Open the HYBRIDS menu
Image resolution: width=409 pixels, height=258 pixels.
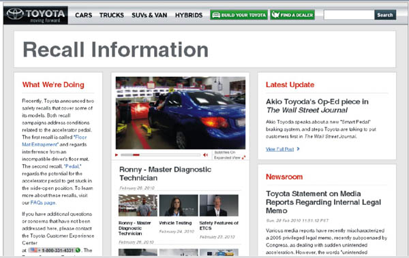(189, 15)
